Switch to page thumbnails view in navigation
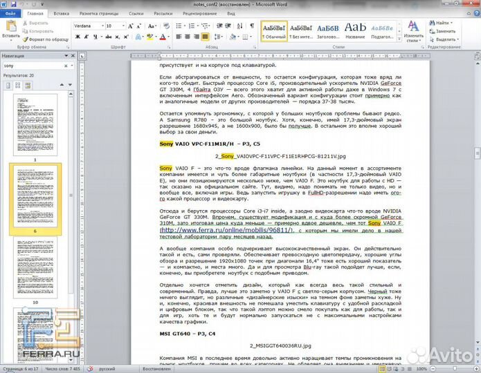The width and height of the screenshot is (481, 373). 18,86
